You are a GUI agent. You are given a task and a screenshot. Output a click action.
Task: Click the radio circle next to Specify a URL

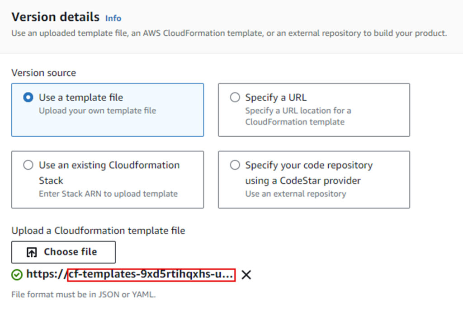235,97
